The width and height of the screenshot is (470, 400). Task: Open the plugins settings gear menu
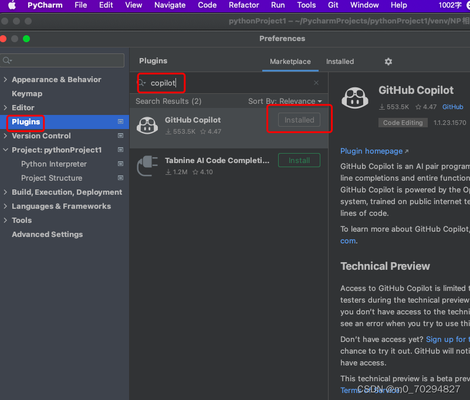click(388, 62)
